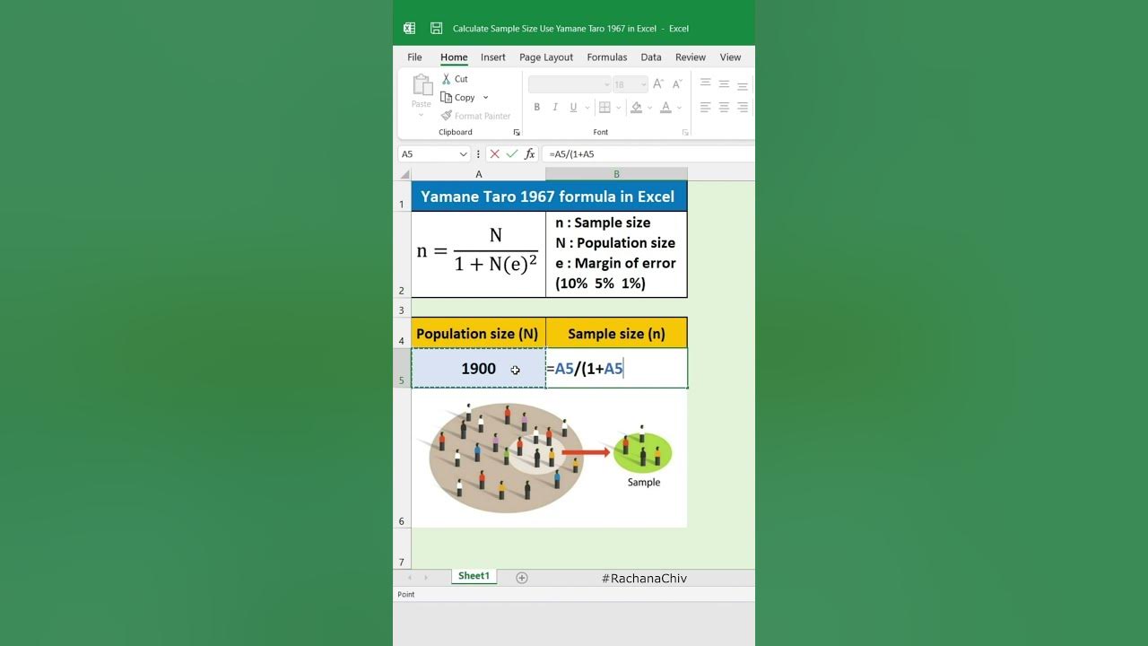The height and width of the screenshot is (646, 1148).
Task: Cancel the formula entry with the red X
Action: tap(494, 154)
